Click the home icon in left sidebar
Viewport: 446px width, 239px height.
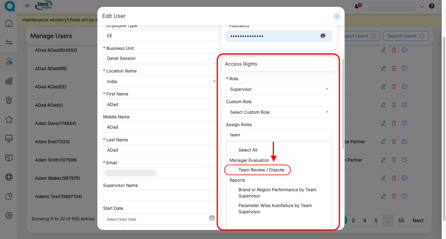9,23
